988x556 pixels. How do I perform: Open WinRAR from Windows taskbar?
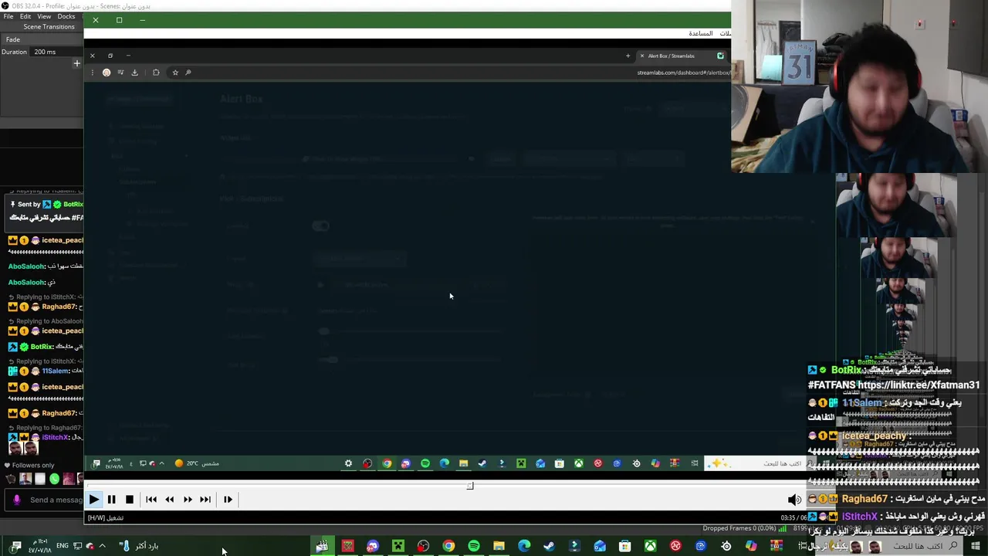pos(777,546)
